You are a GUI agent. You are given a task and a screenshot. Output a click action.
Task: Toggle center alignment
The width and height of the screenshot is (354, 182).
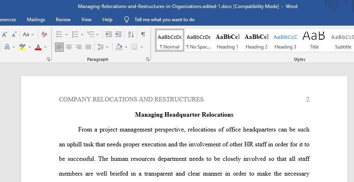(69, 47)
